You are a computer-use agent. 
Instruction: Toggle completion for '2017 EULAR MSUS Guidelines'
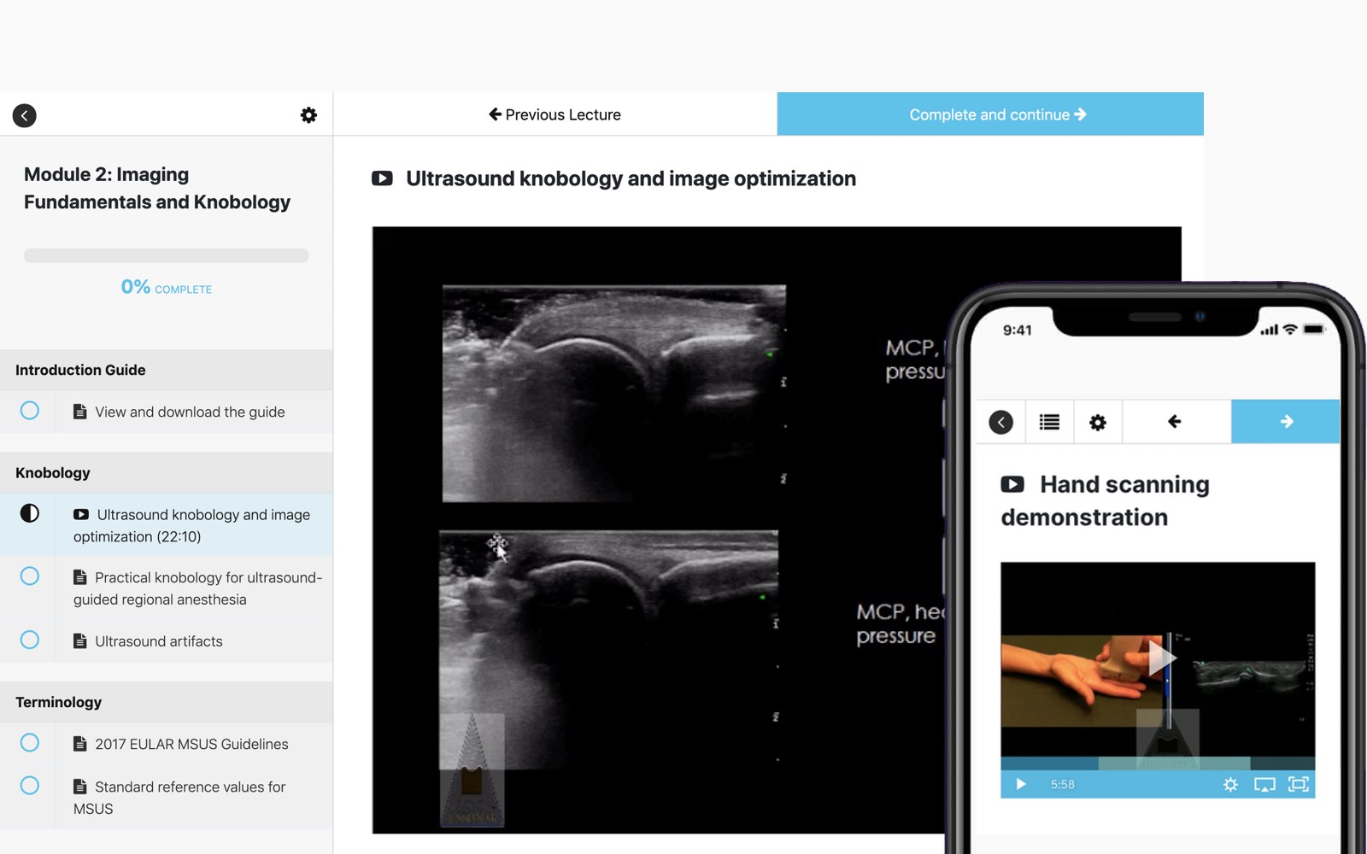[29, 743]
